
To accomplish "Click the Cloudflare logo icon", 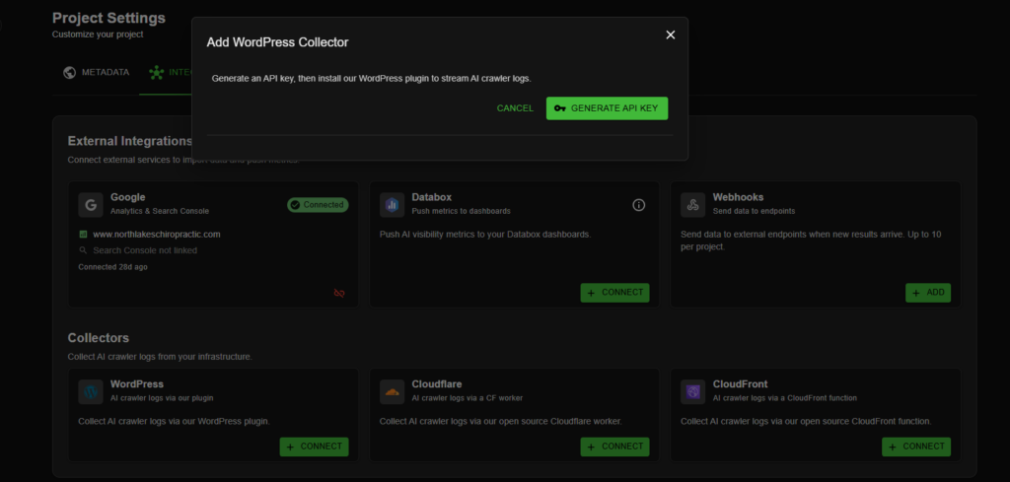I will (392, 391).
